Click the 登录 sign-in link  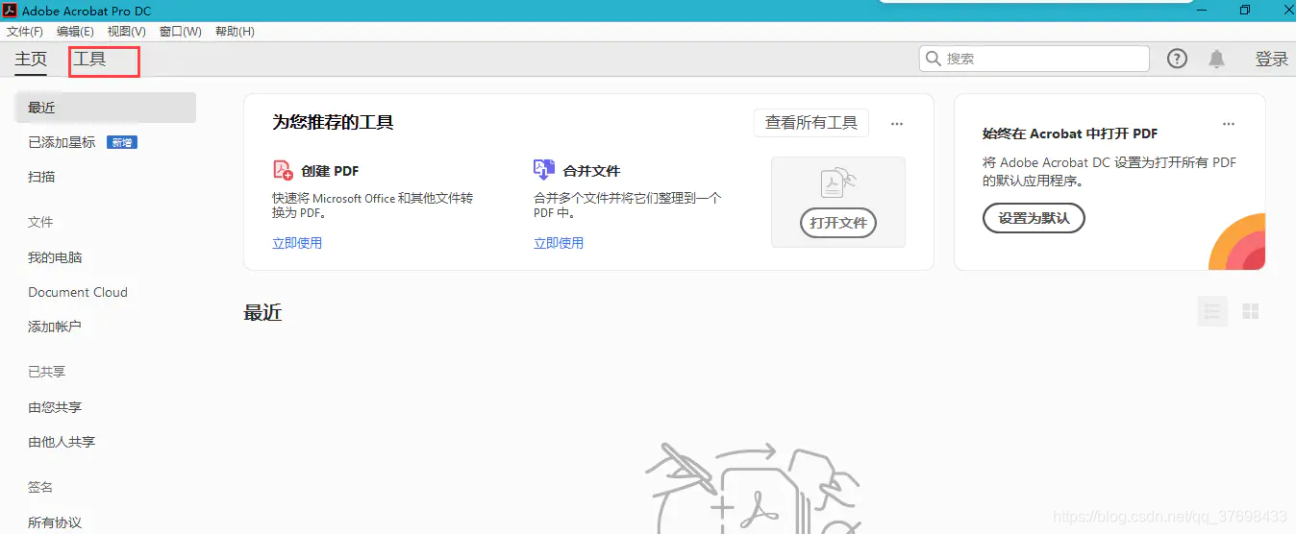(x=1272, y=60)
